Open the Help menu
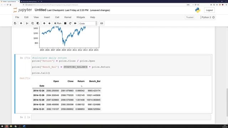This screenshot has width=228, height=128. point(93,17)
